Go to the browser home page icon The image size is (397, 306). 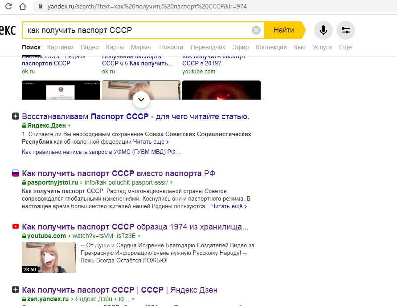click(x=23, y=6)
